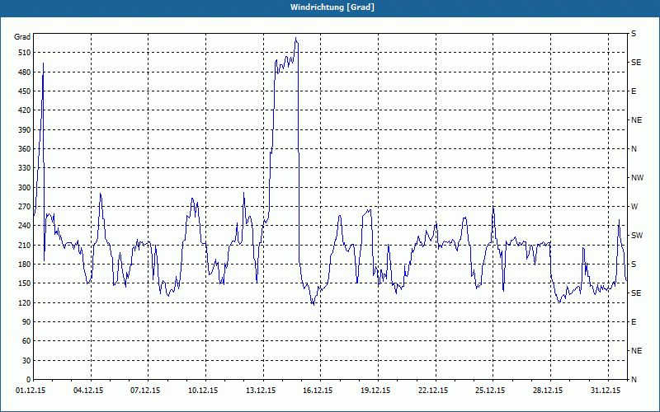This screenshot has height=412, width=660.
Task: Click the SW compass label on right axis
Action: click(x=637, y=236)
